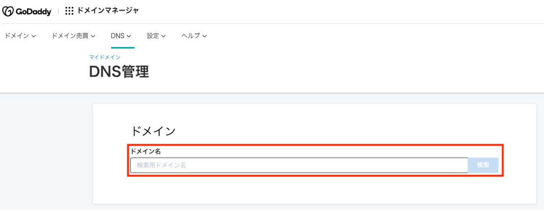This screenshot has height=210, width=544.
Task: Expand the chevron next to ドメイン menu
Action: [x=34, y=36]
